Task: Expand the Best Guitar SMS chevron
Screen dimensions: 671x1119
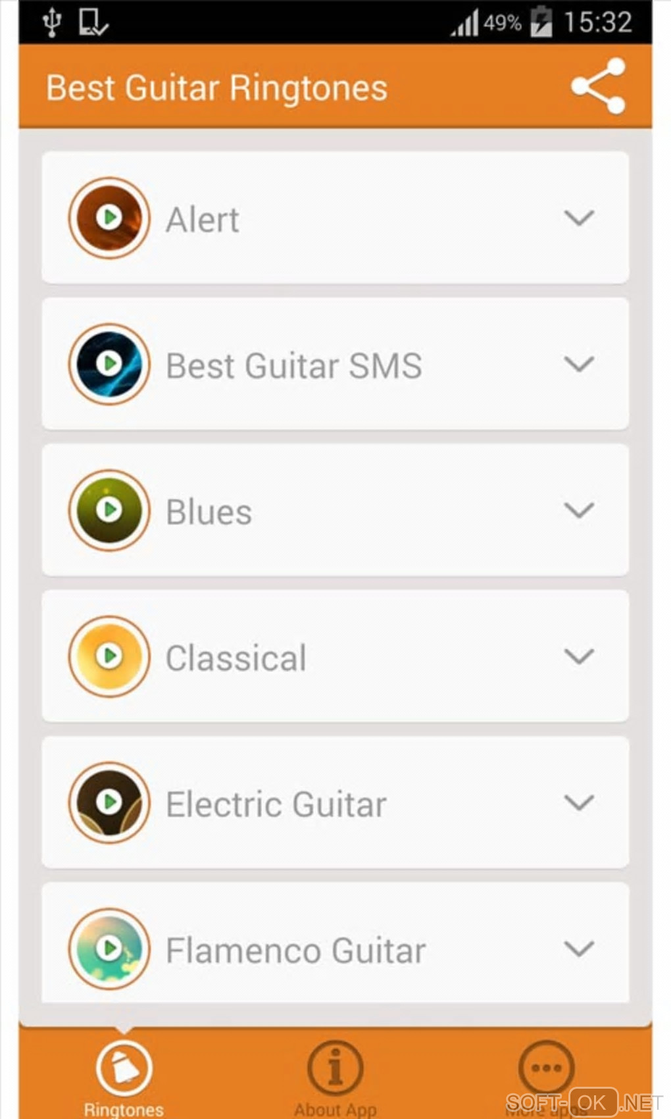Action: 579,364
